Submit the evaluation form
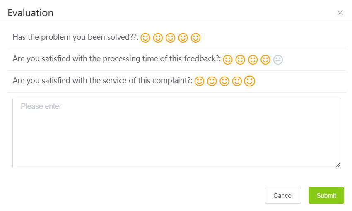The width and height of the screenshot is (352, 211). pyautogui.click(x=326, y=195)
